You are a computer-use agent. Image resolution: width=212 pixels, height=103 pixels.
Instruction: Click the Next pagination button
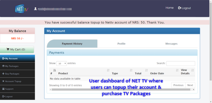click(x=190, y=85)
